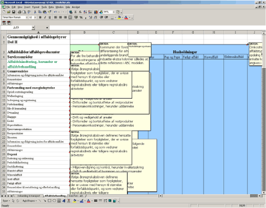266x208 pixels.
Task: Open formatting toolbar font color arrow
Action: tap(130, 17)
